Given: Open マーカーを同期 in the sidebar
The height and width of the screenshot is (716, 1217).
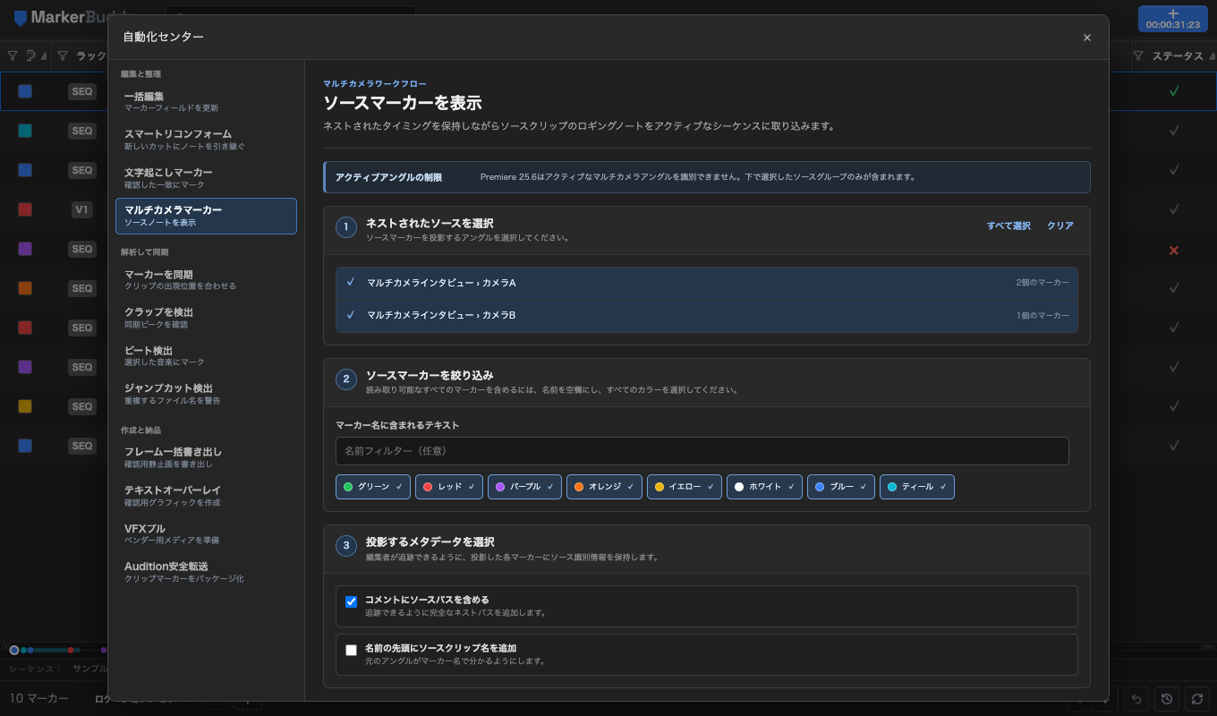Looking at the screenshot, I should coord(206,280).
